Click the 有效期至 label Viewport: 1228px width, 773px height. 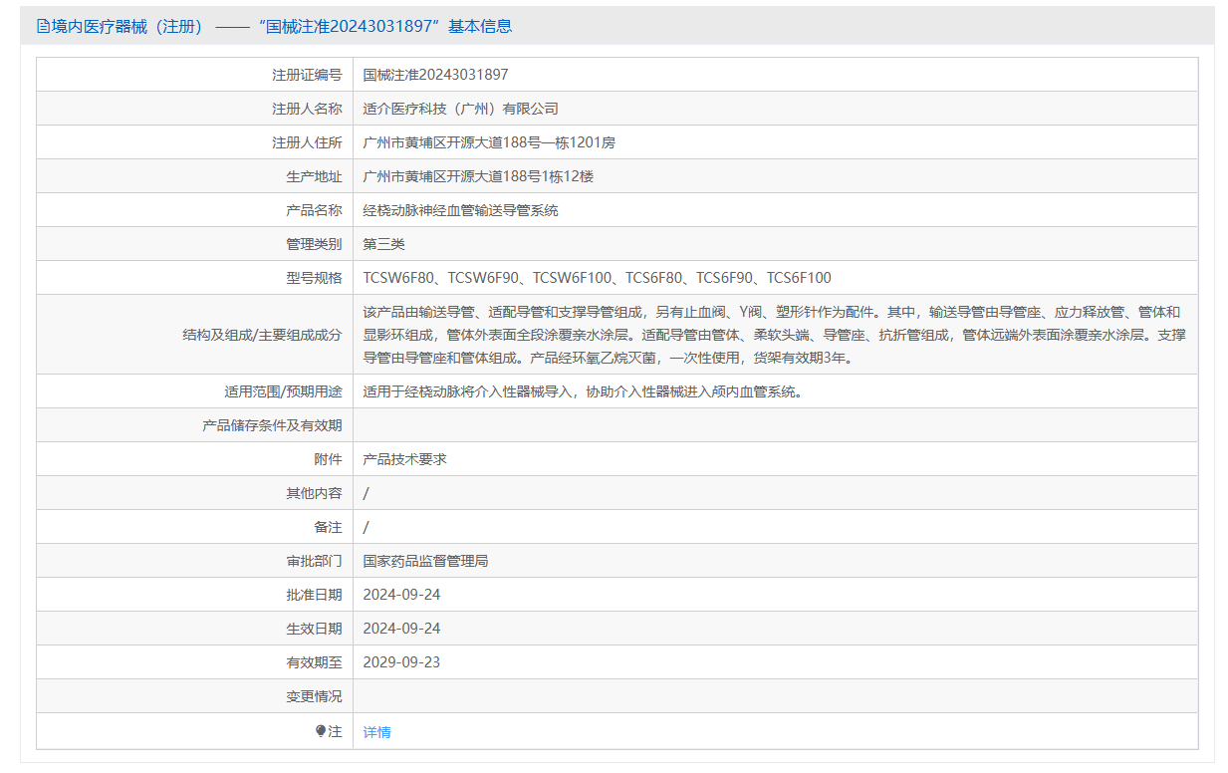pos(314,662)
